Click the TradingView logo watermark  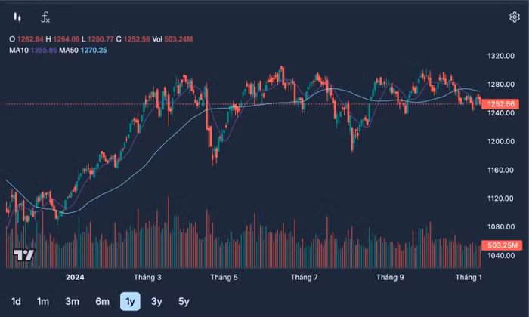click(x=23, y=254)
